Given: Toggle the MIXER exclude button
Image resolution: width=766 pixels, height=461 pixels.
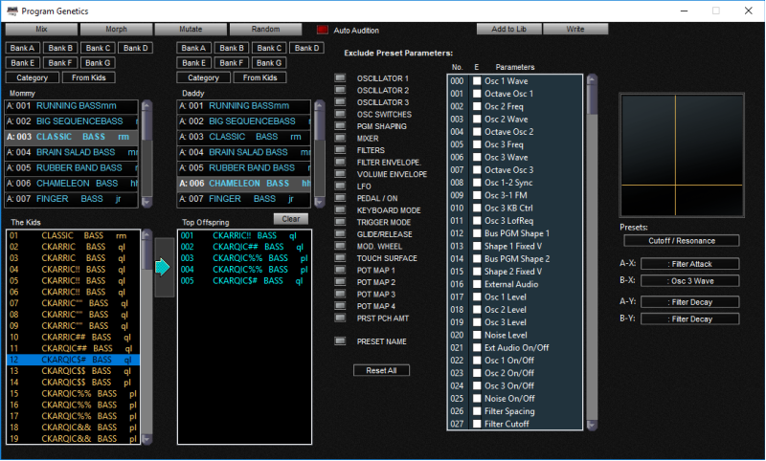Looking at the screenshot, I should click(340, 138).
